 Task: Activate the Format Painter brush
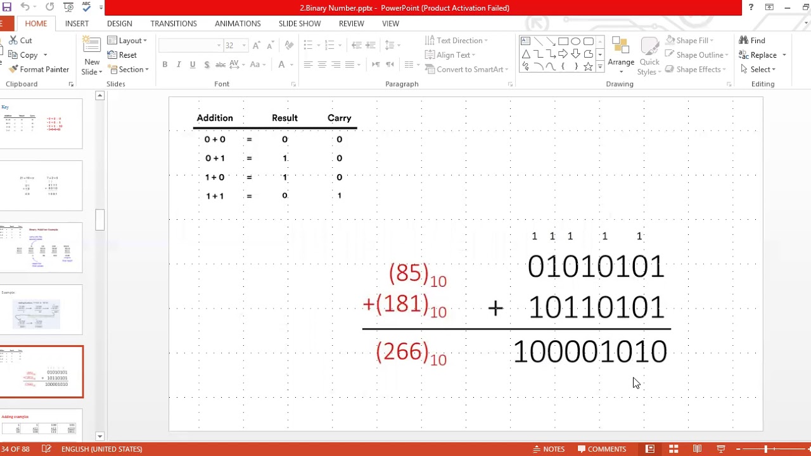39,69
